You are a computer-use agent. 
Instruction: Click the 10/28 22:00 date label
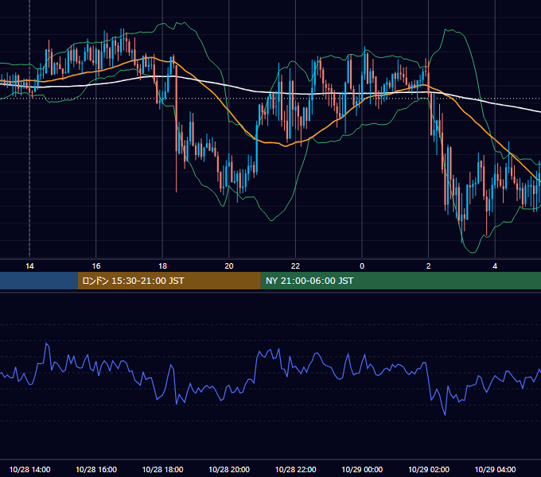295,469
